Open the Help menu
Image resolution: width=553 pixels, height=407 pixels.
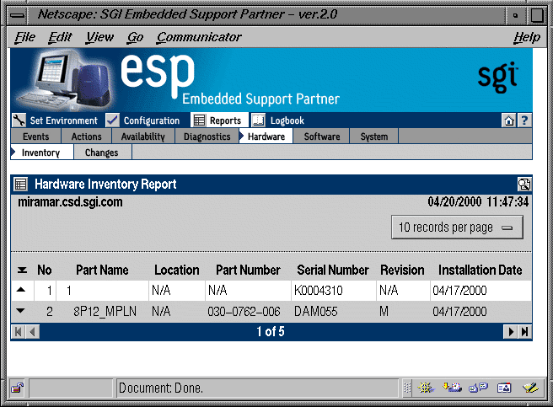tap(527, 37)
